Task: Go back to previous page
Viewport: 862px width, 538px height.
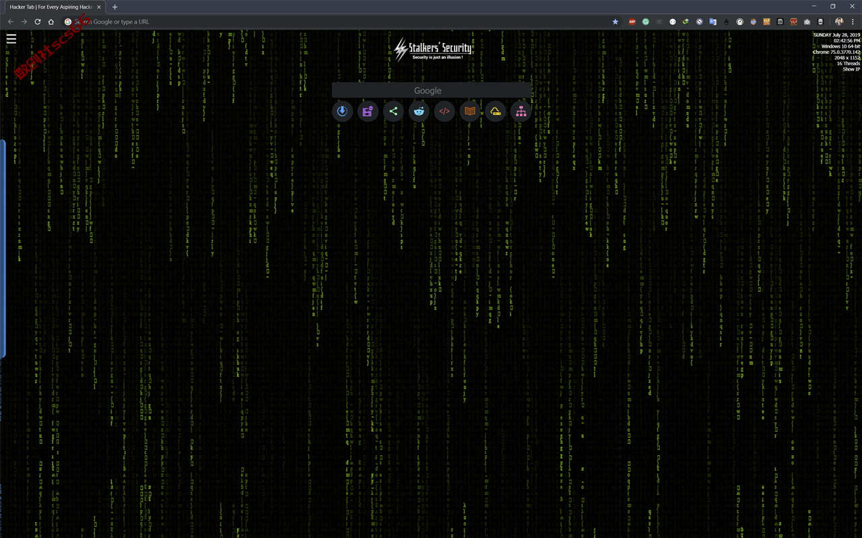Action: click(x=11, y=22)
